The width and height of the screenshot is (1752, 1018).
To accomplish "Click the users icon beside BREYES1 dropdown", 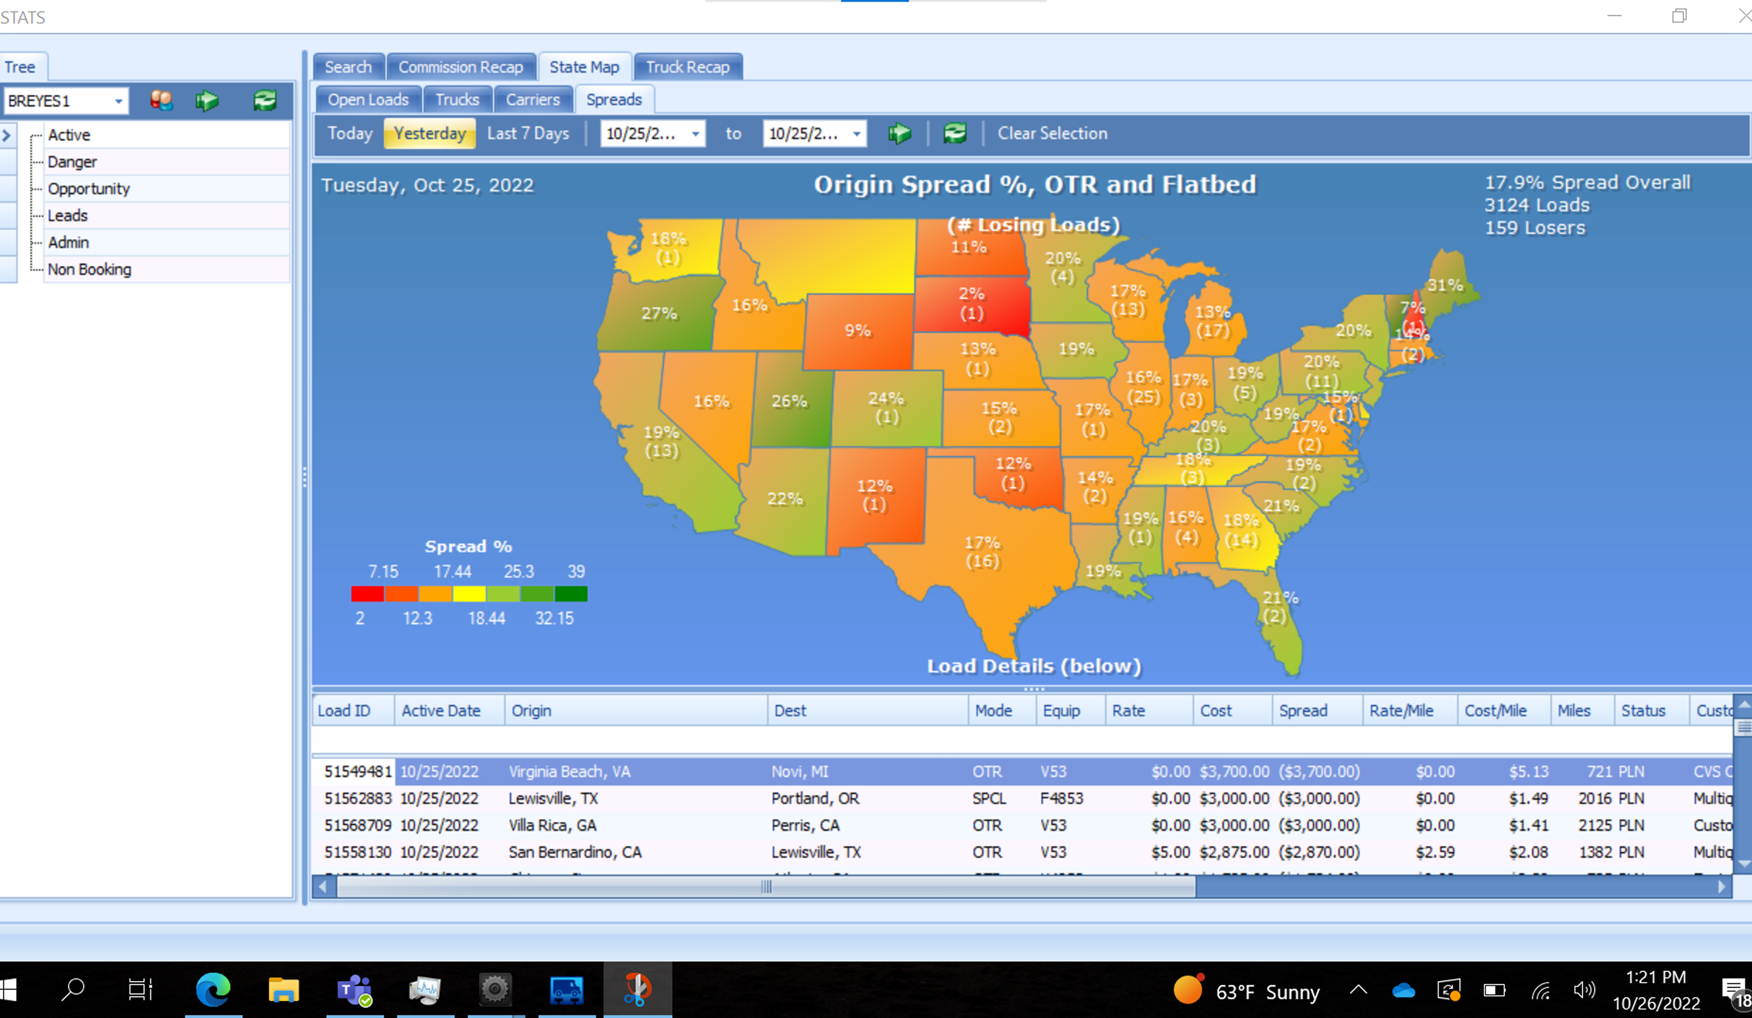I will [161, 101].
